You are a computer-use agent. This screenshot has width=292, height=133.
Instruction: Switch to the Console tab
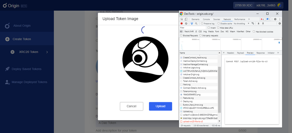coord(206,20)
